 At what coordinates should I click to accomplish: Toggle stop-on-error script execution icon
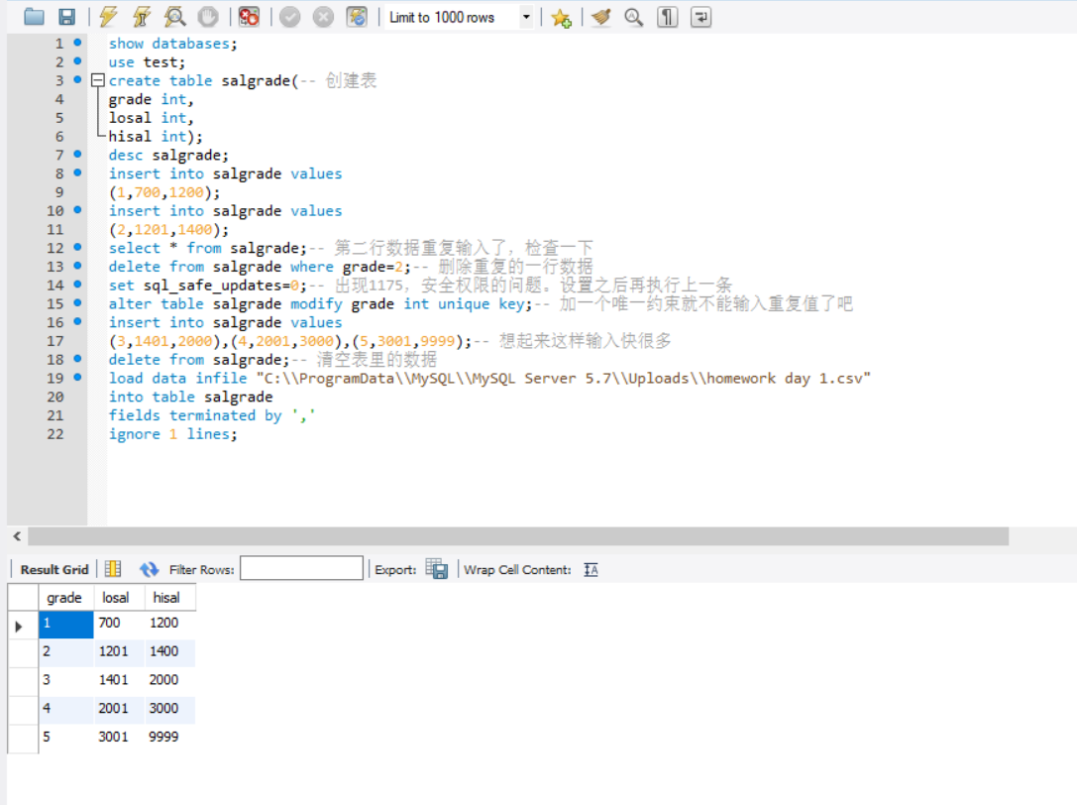point(249,17)
